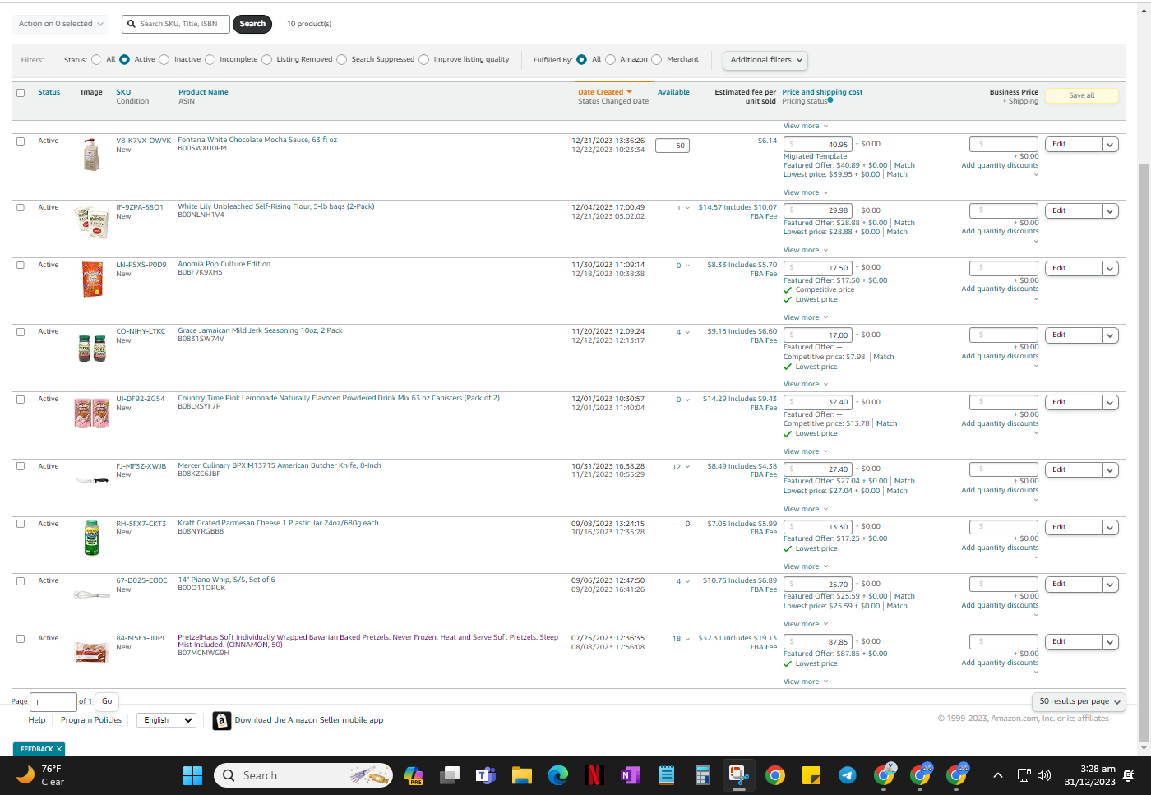Click the Search button

coord(252,24)
